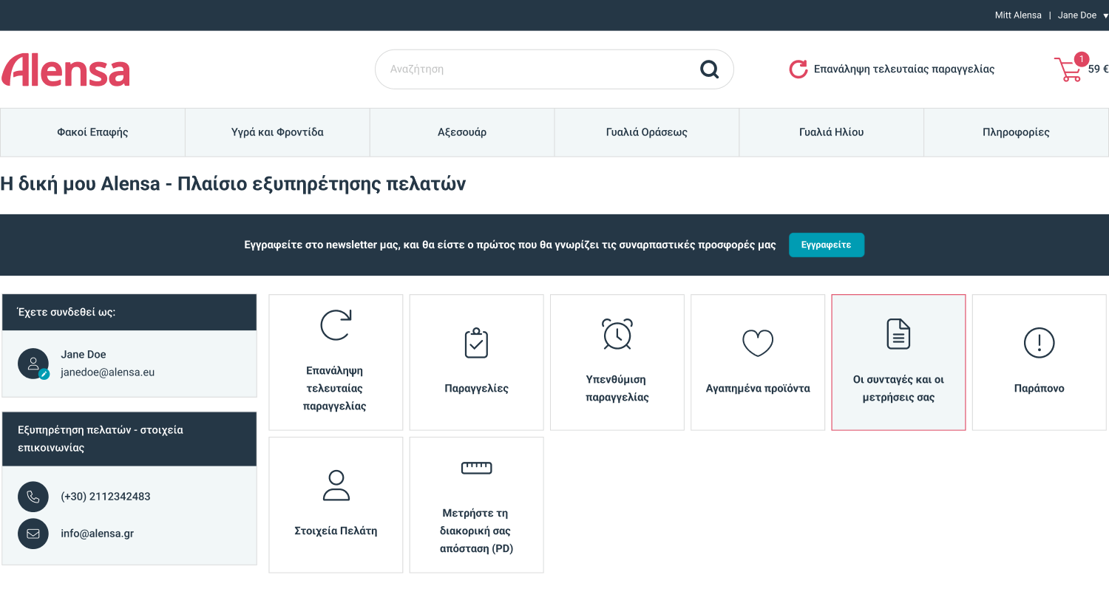The image size is (1109, 589).
Task: Click the alarm clock reminder icon
Action: tap(617, 334)
